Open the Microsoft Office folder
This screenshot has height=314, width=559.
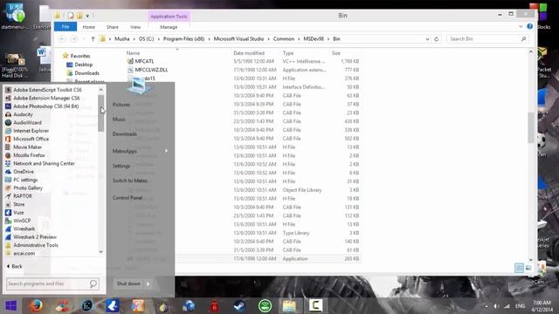31,139
